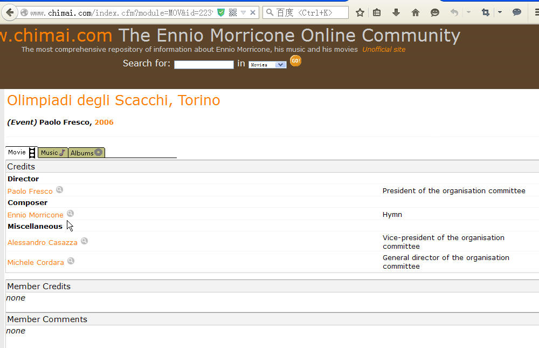
Task: Open the Ennio Morricone composer link
Action: pos(36,215)
